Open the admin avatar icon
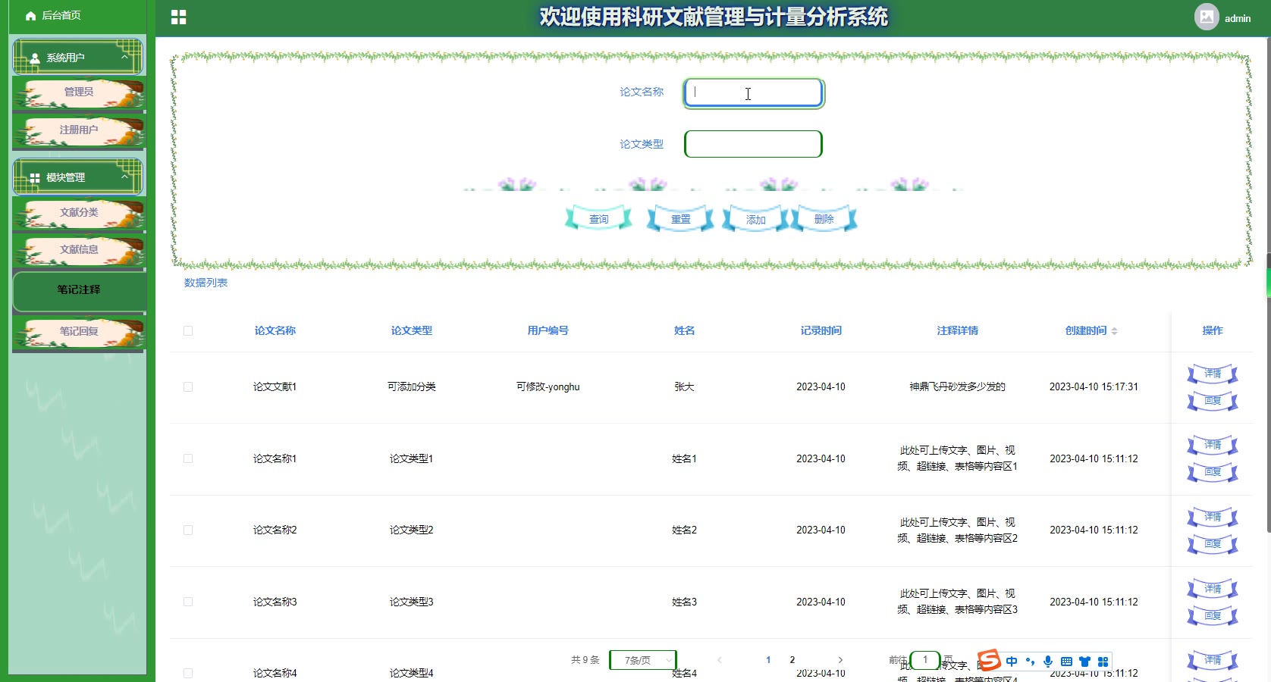Viewport: 1271px width, 682px height. (1206, 17)
